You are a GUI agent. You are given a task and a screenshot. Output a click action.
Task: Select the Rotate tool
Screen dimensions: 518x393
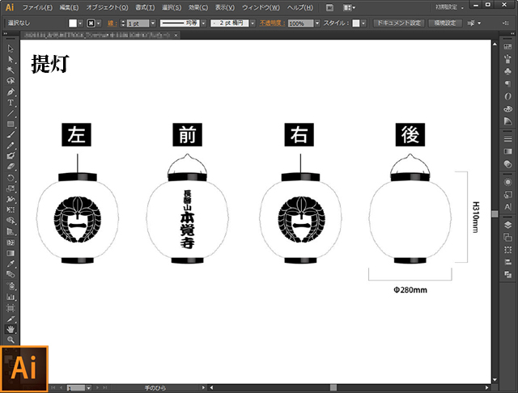point(11,178)
